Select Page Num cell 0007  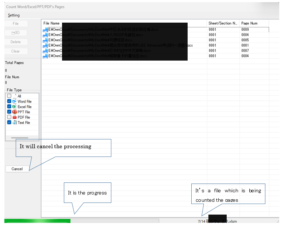245,50
